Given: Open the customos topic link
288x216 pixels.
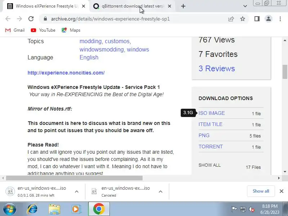Looking at the screenshot, I should tap(118, 41).
